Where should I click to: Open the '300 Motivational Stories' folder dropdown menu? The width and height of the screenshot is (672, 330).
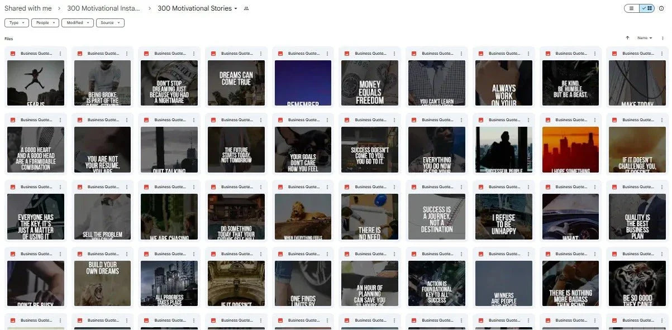click(235, 8)
